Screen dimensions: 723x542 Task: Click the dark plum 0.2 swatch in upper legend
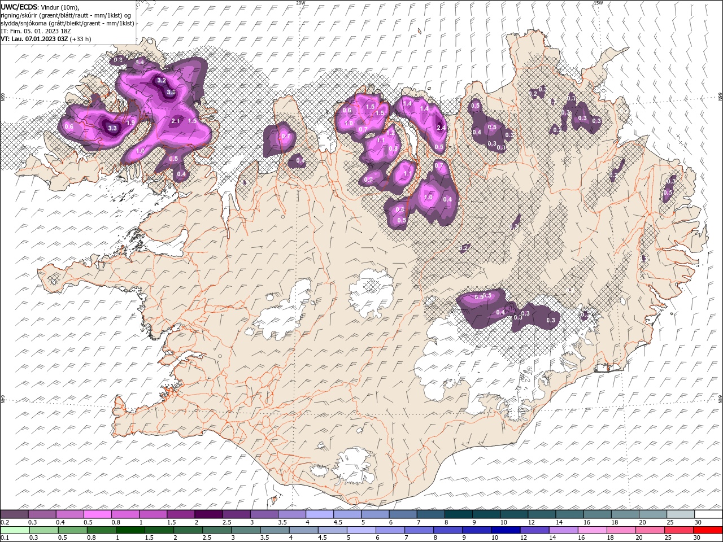(x=14, y=514)
